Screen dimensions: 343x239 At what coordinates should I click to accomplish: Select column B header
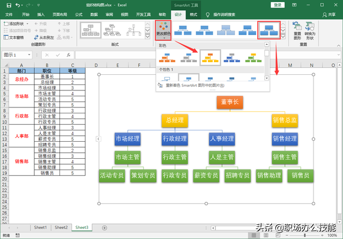tap(47, 65)
